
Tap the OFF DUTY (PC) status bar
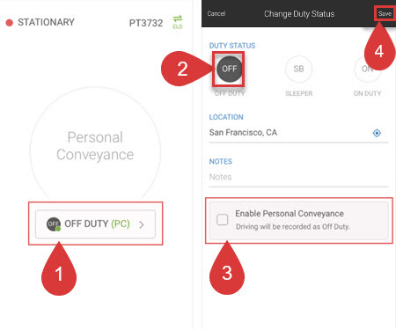coord(95,224)
